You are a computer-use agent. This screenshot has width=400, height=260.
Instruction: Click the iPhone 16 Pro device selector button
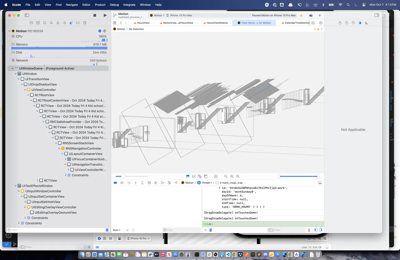[138, 238]
